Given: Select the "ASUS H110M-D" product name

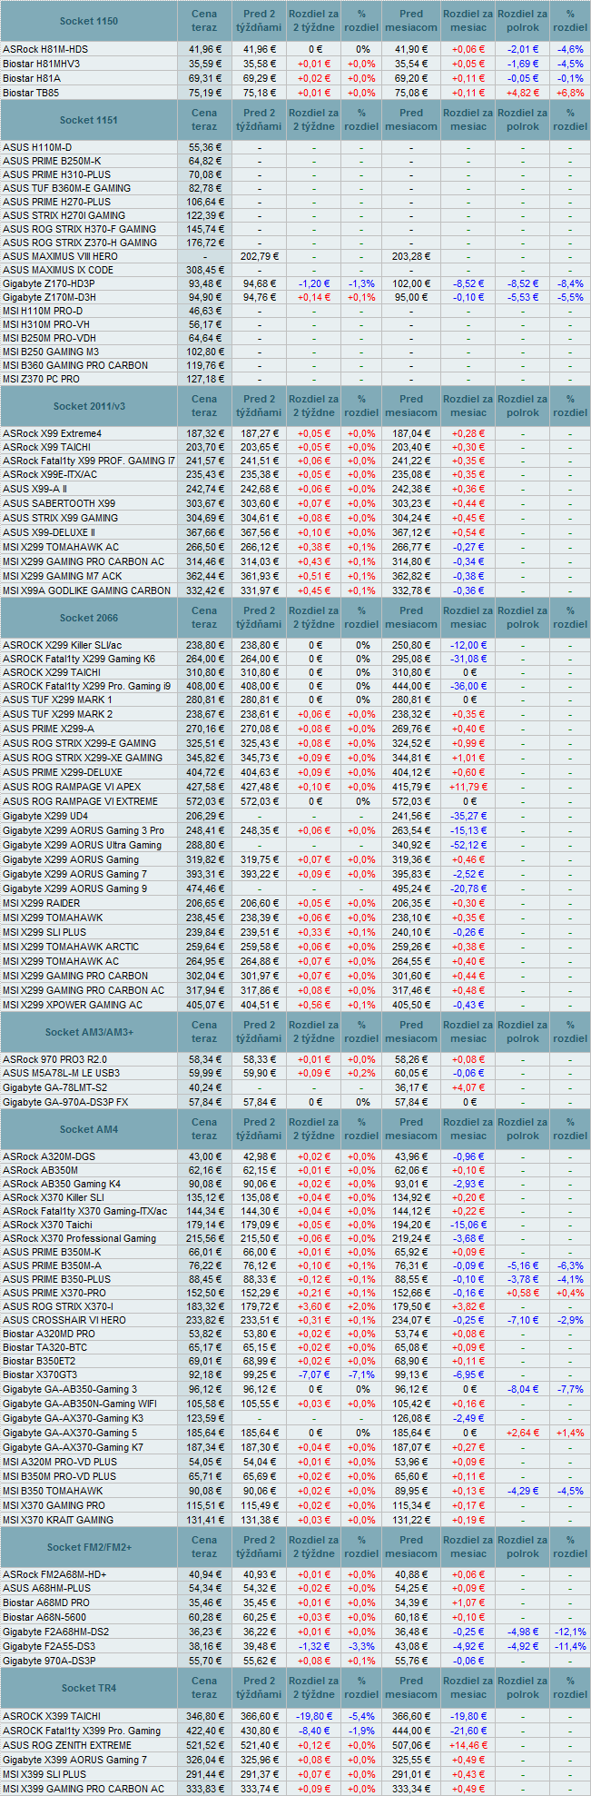Looking at the screenshot, I should (x=37, y=147).
